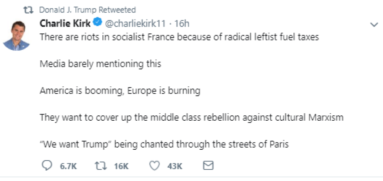Image resolution: width=383 pixels, height=181 pixels.
Task: Click the "We want Trump" line of the tweet
Action: tap(164, 144)
